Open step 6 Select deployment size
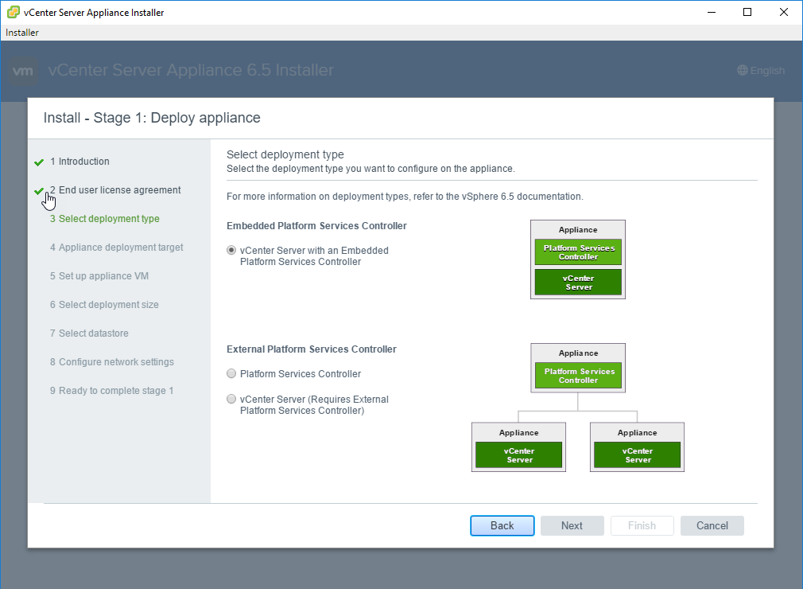The height and width of the screenshot is (589, 803). 104,305
